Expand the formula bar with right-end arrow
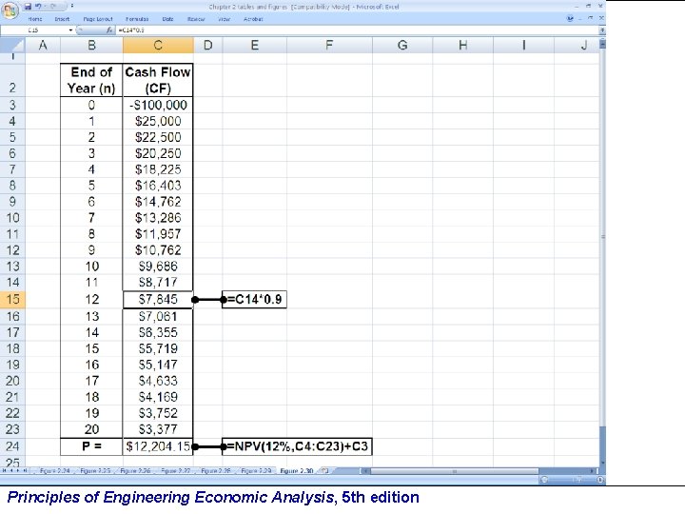This screenshot has height=514, width=685. coord(602,30)
